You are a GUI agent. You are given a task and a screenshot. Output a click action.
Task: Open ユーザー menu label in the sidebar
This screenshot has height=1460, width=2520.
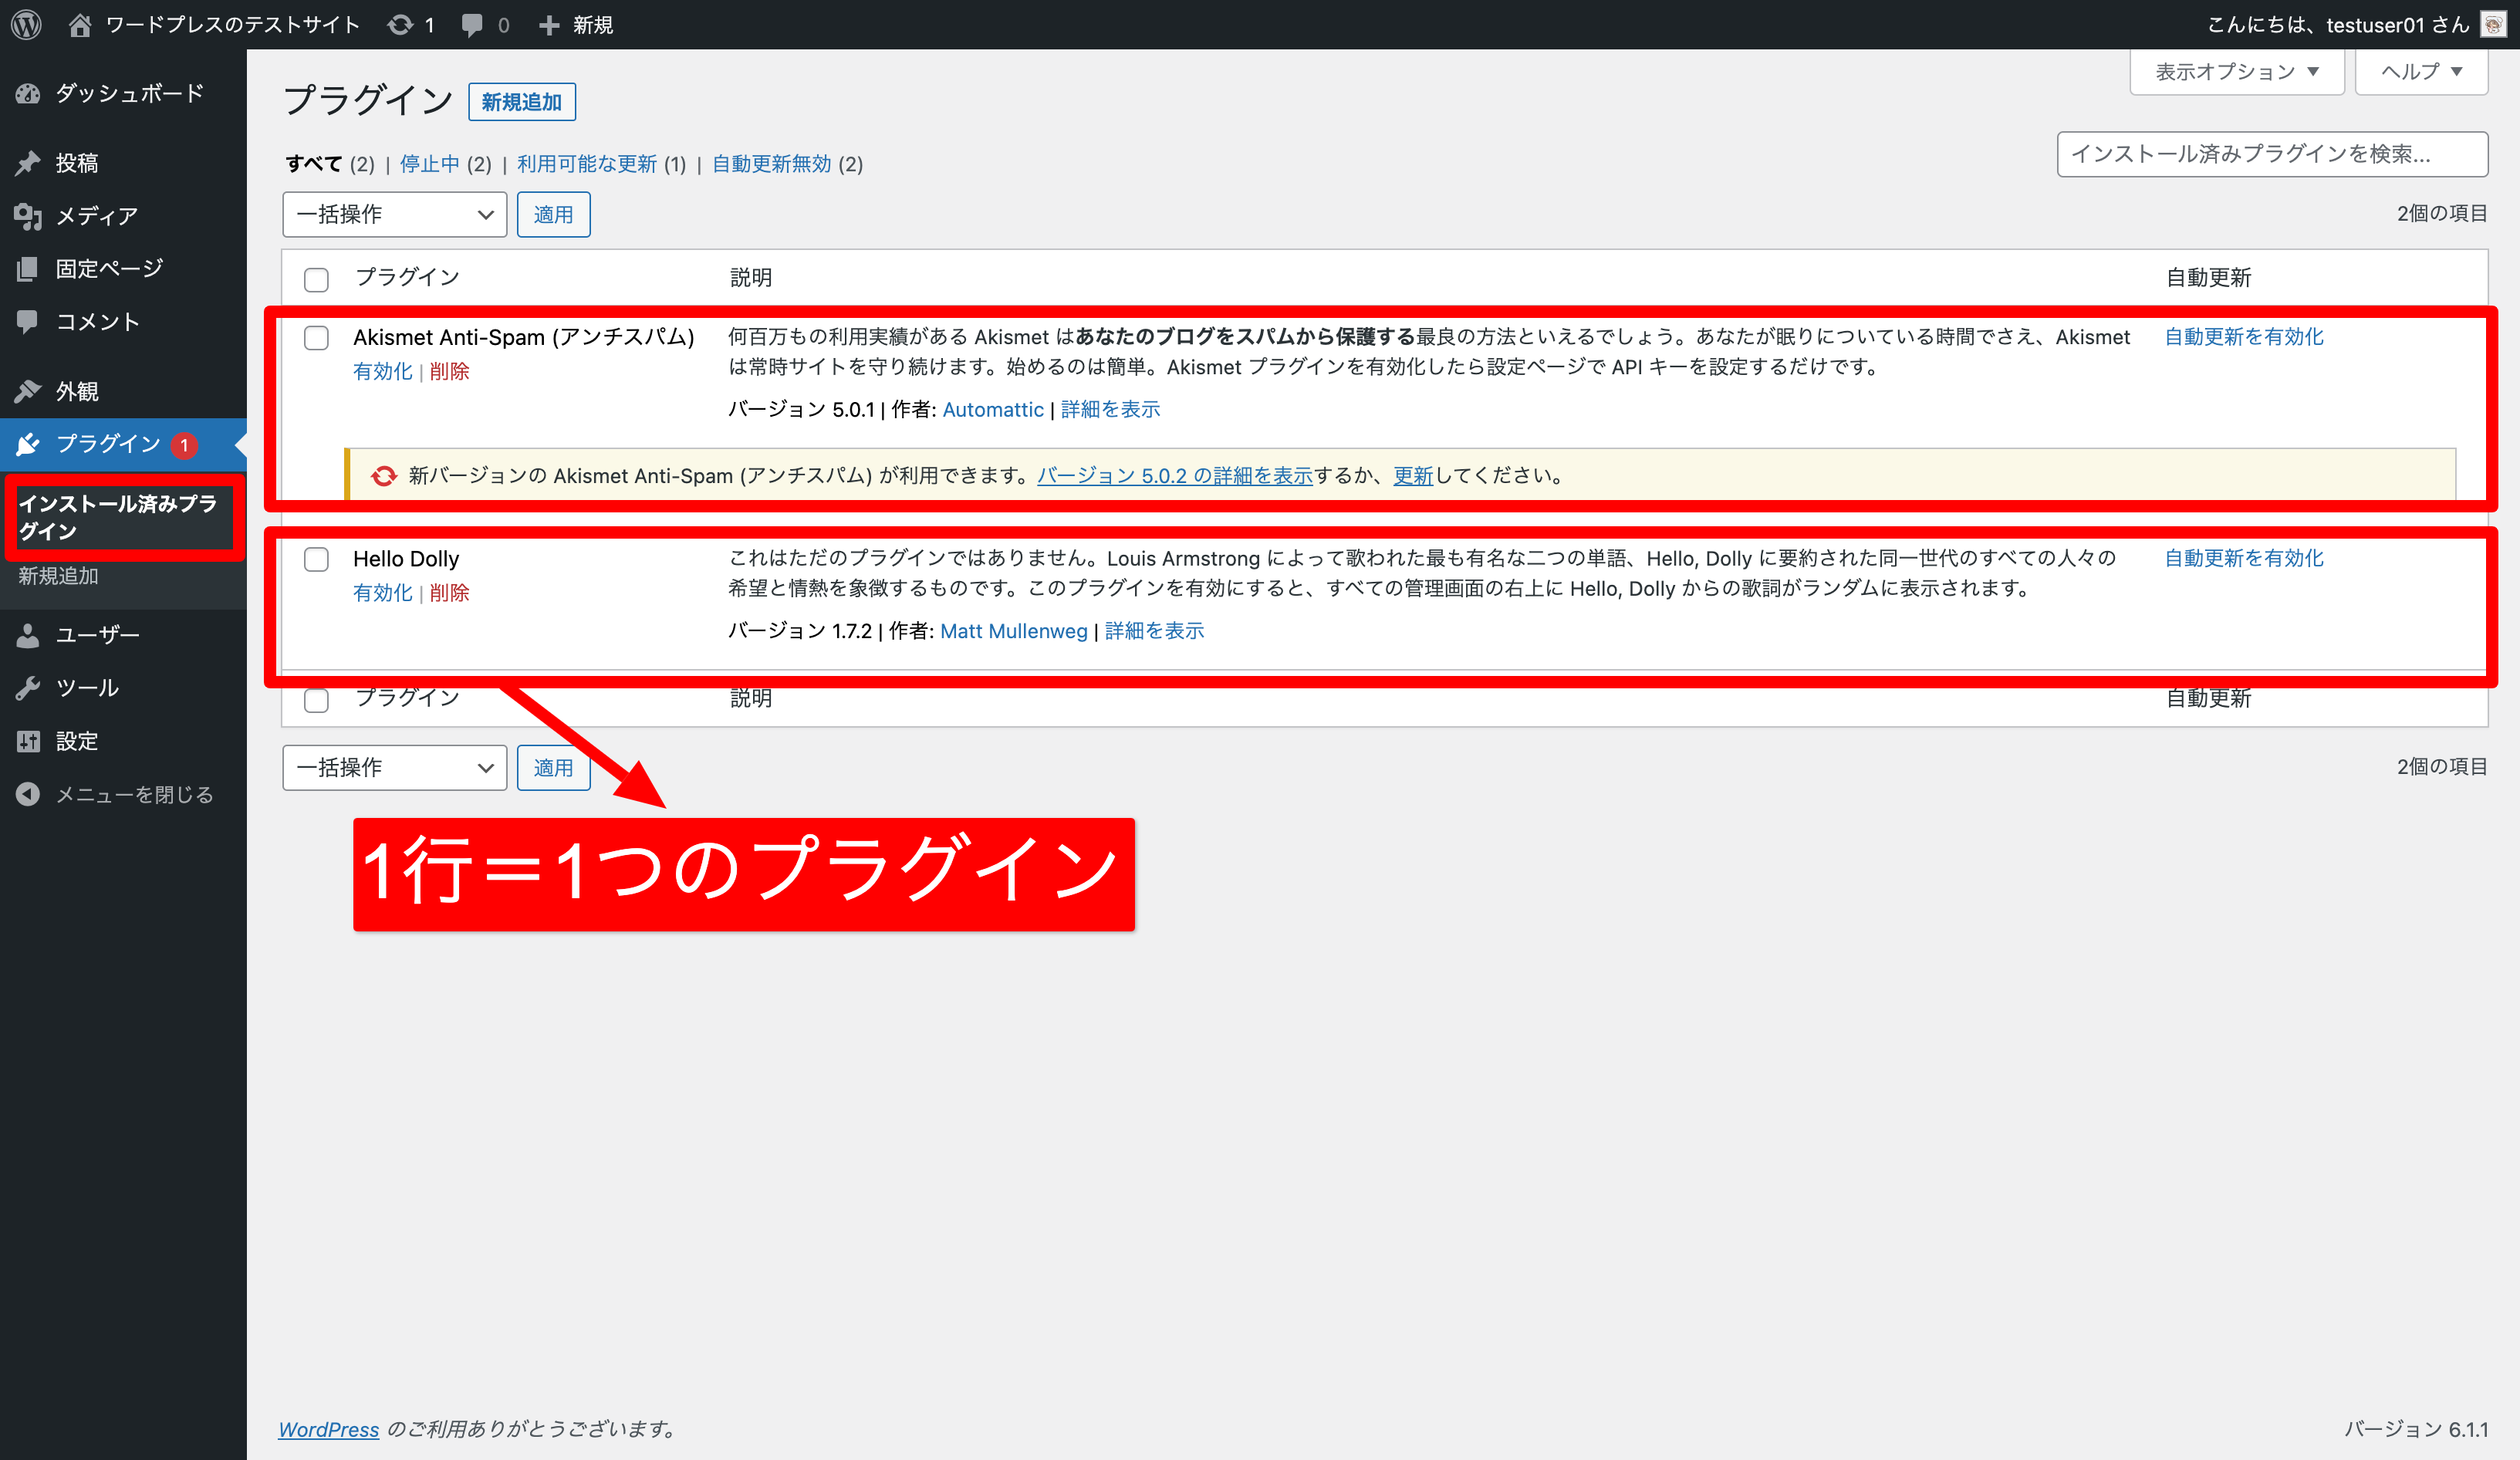(x=98, y=634)
